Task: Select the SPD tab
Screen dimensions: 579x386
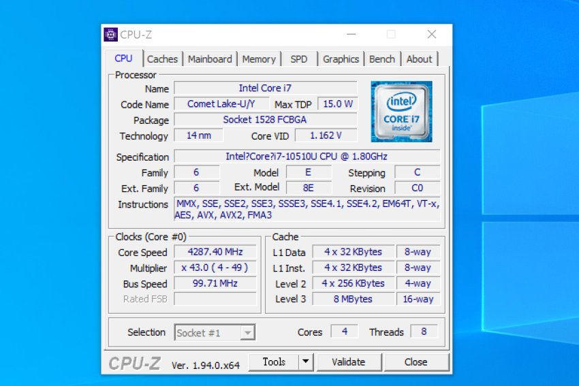Action: click(x=299, y=59)
